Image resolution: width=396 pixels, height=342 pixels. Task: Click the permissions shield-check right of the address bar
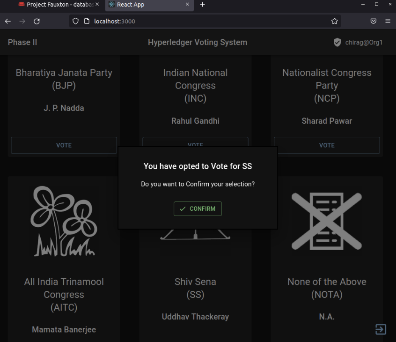click(373, 21)
